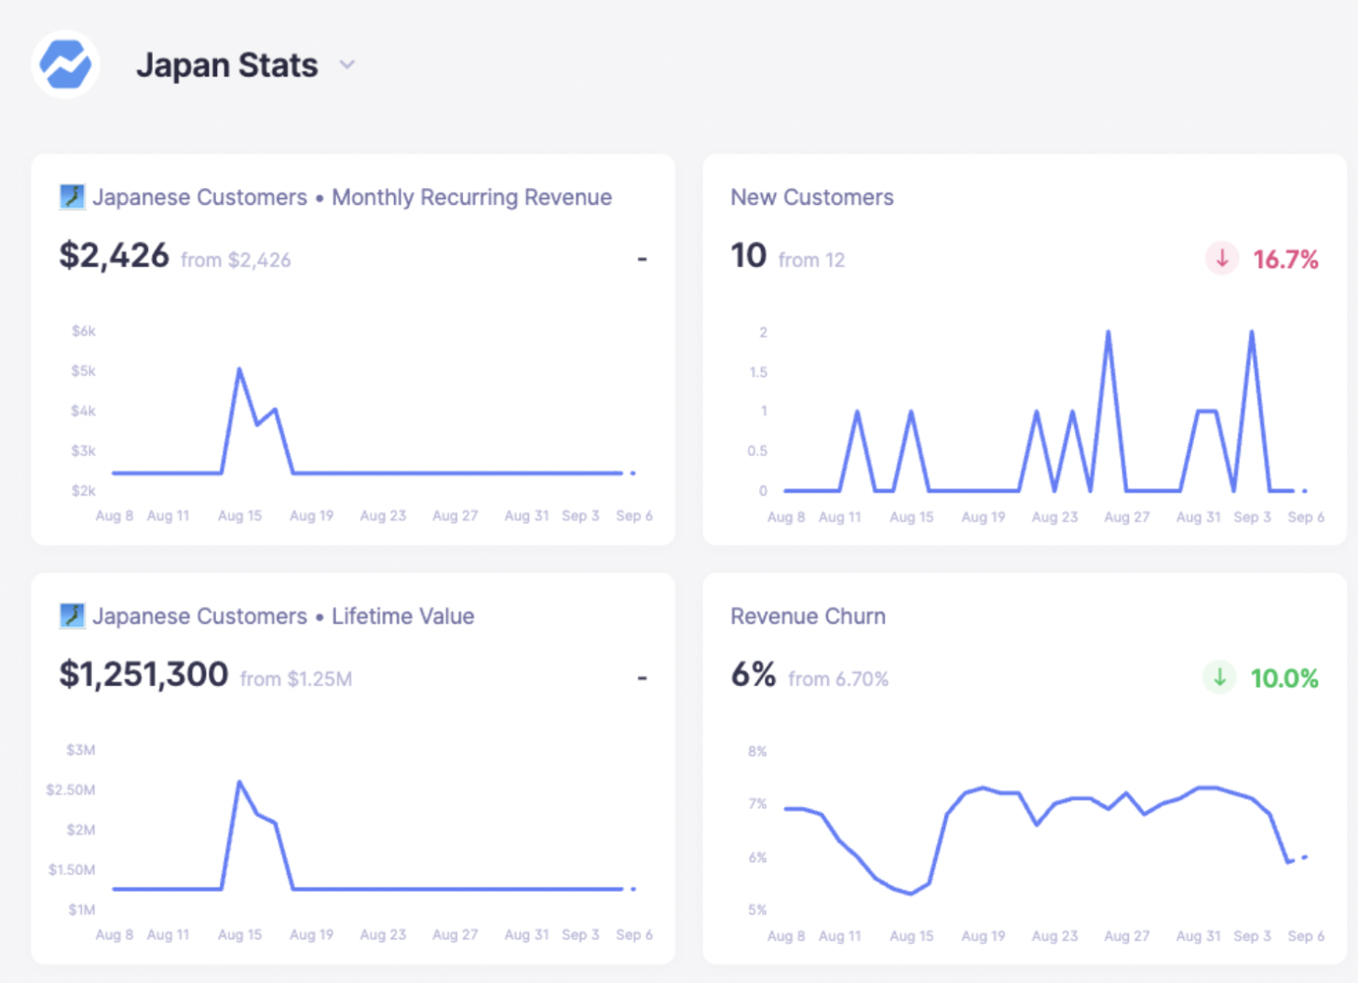1358x983 pixels.
Task: Click the 10.0% churn change indicator
Action: (x=1284, y=679)
